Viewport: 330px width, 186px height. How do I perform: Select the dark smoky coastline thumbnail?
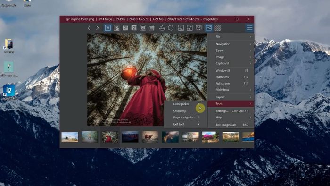tap(170, 137)
